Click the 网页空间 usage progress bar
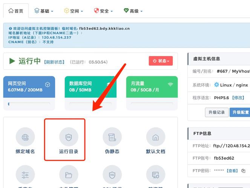The width and height of the screenshot is (250, 188). [29, 104]
